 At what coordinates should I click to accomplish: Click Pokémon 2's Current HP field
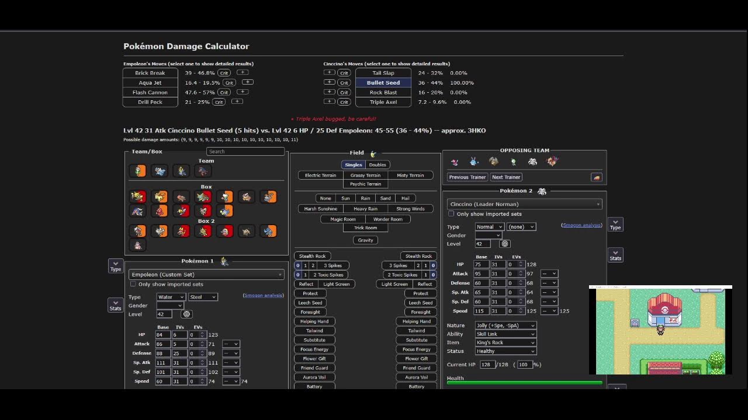click(x=487, y=365)
